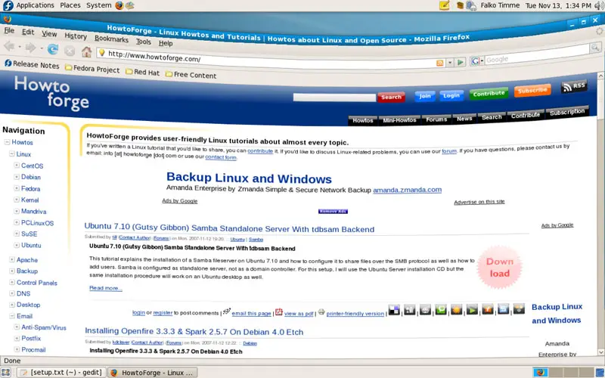Launch Firefox from the top panel icon
This screenshot has width=605, height=378.
(119, 5)
